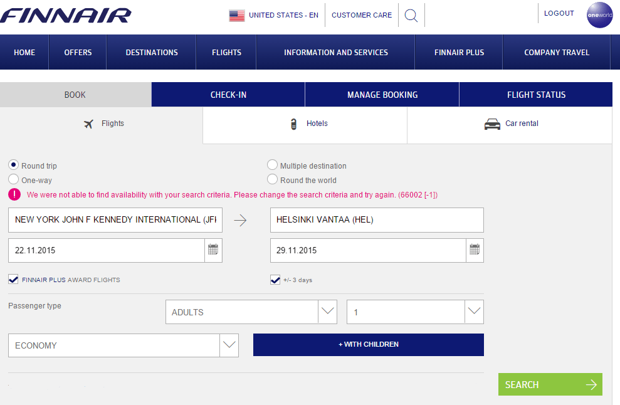Toggle the +/- 3 days checkbox
This screenshot has height=405, width=620.
click(x=275, y=280)
